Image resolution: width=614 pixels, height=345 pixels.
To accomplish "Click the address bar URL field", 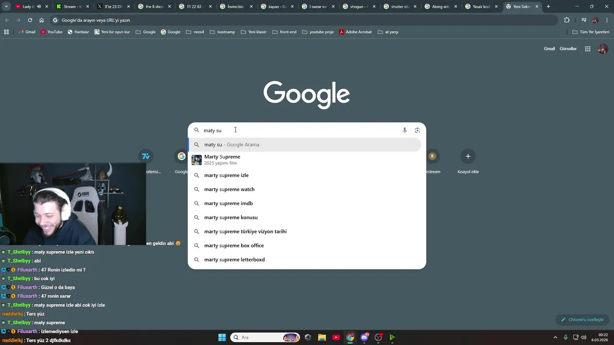I will [x=304, y=20].
